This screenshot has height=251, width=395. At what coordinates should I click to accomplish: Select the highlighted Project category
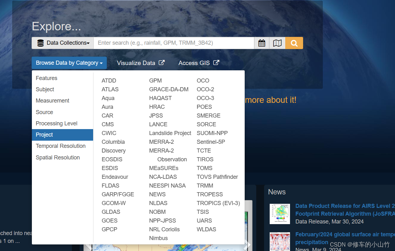point(62,135)
